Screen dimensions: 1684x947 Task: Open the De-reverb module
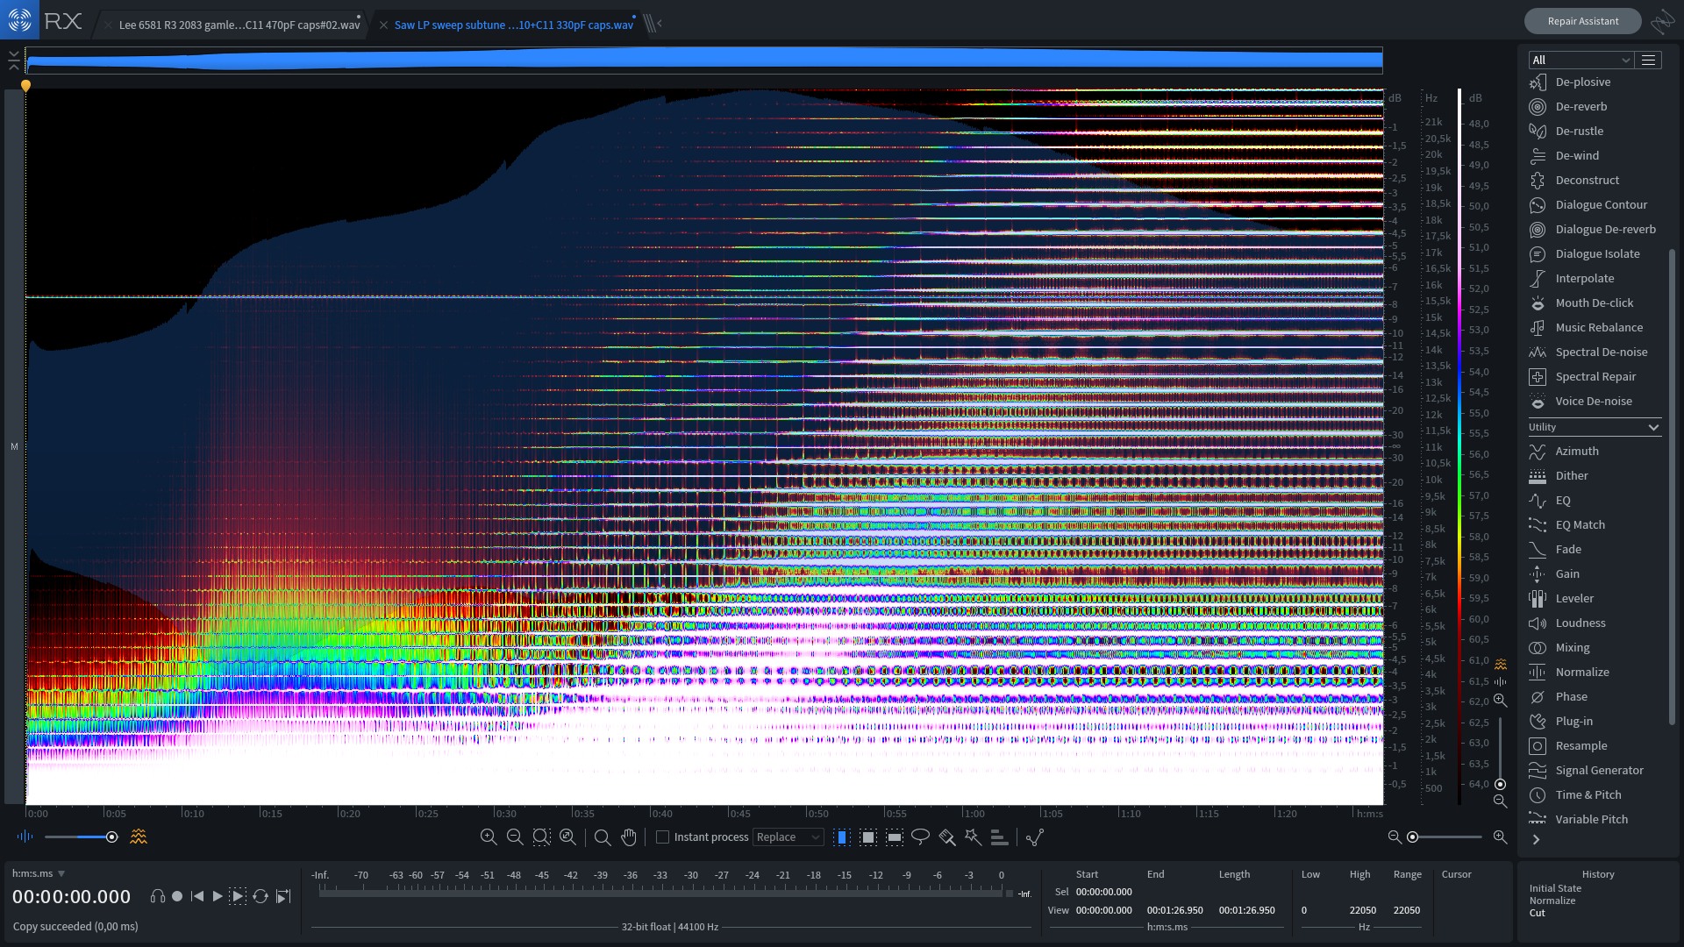point(1582,106)
